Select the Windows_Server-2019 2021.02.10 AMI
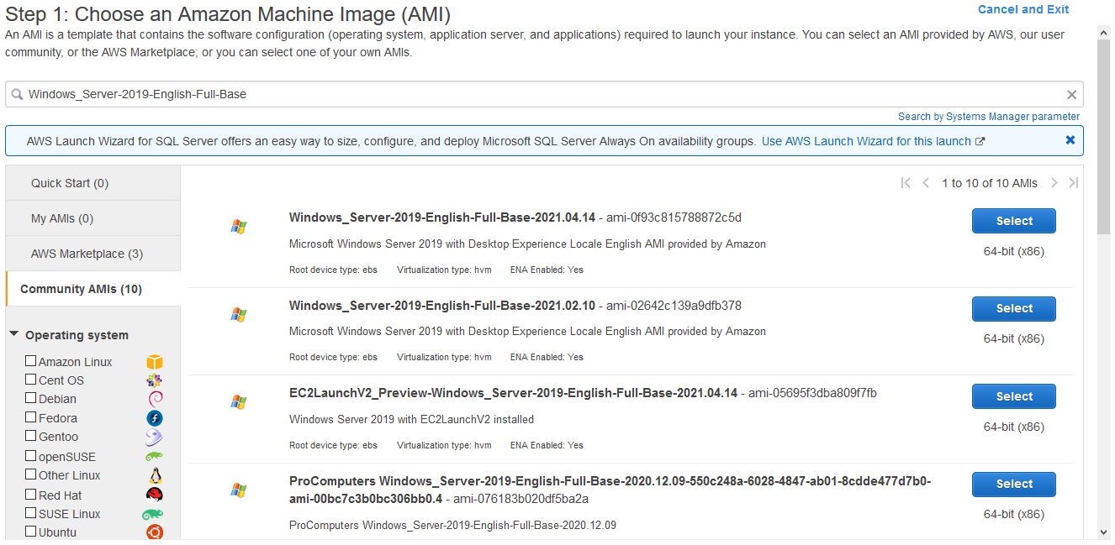The width and height of the screenshot is (1115, 545). [1014, 308]
